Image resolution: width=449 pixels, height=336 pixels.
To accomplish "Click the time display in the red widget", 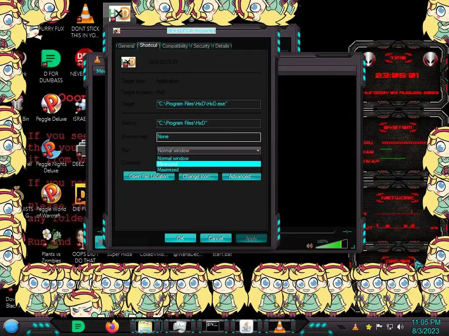I will click(397, 75).
